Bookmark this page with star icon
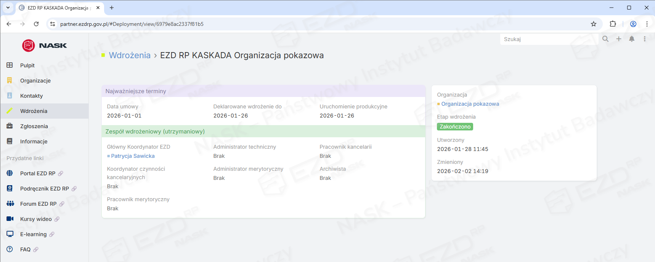The height and width of the screenshot is (262, 655). (594, 24)
